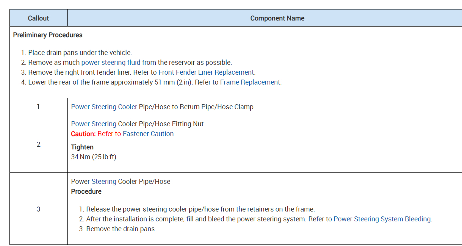Click the "Component Name" column header

tap(277, 18)
